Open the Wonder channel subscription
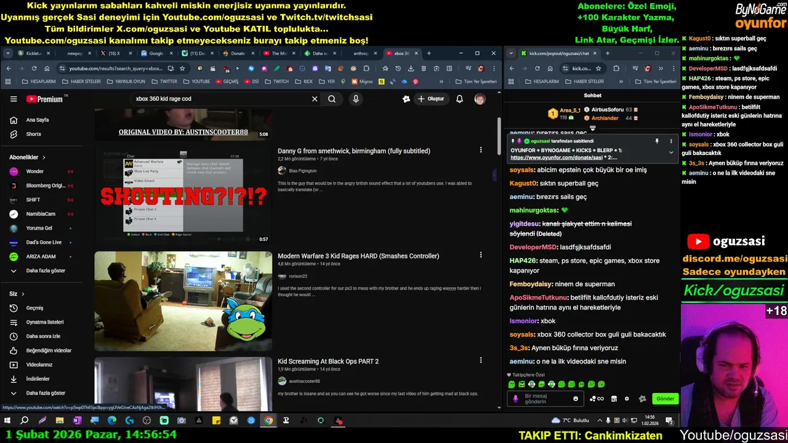The height and width of the screenshot is (443, 788). point(42,172)
